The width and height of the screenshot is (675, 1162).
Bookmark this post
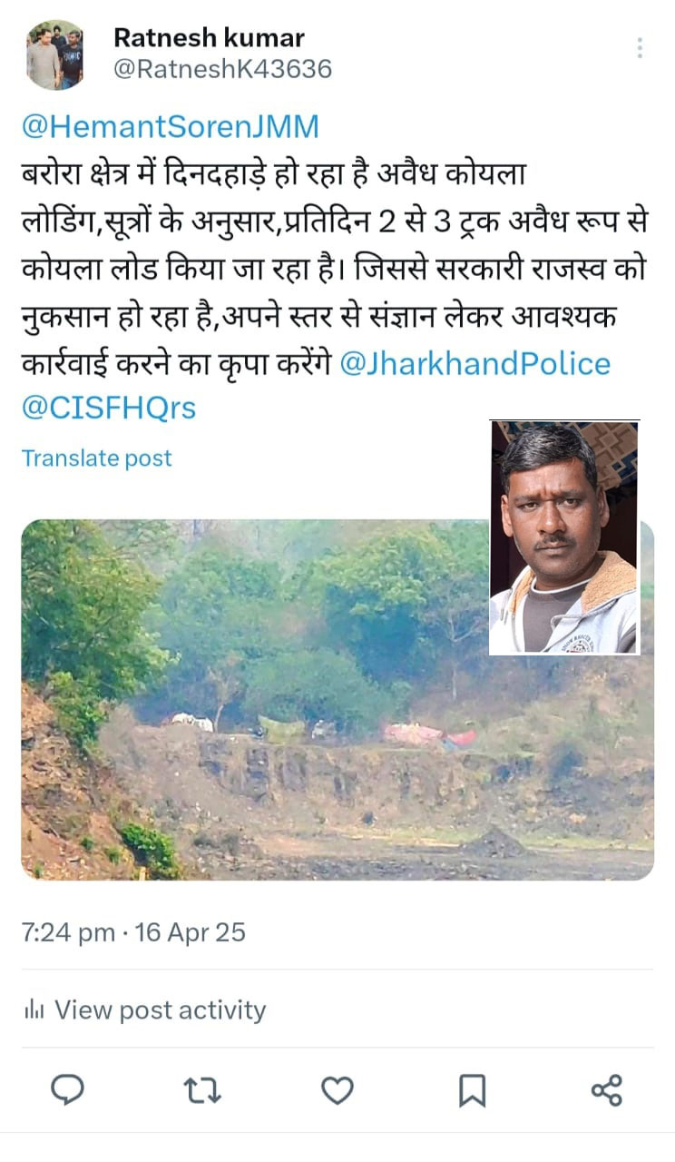(x=472, y=1090)
